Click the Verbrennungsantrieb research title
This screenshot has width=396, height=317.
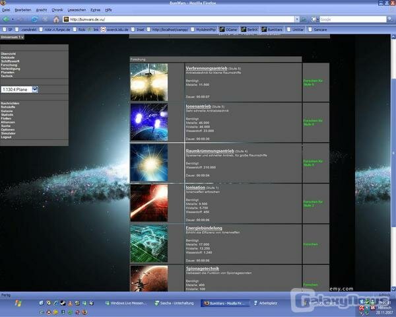[x=207, y=68]
